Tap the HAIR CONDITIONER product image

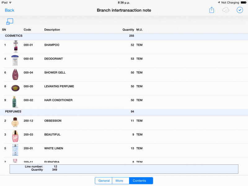point(15,102)
